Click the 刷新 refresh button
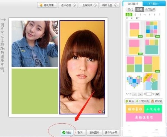Viewport: 167px width, 137px height. coord(130,101)
